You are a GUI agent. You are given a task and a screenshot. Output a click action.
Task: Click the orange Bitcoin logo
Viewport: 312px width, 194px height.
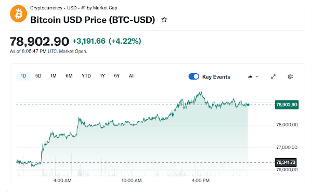[19, 14]
